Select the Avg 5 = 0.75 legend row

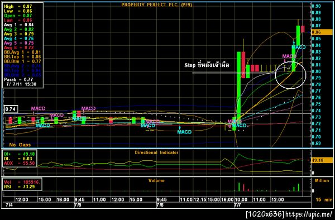pyautogui.click(x=19, y=43)
